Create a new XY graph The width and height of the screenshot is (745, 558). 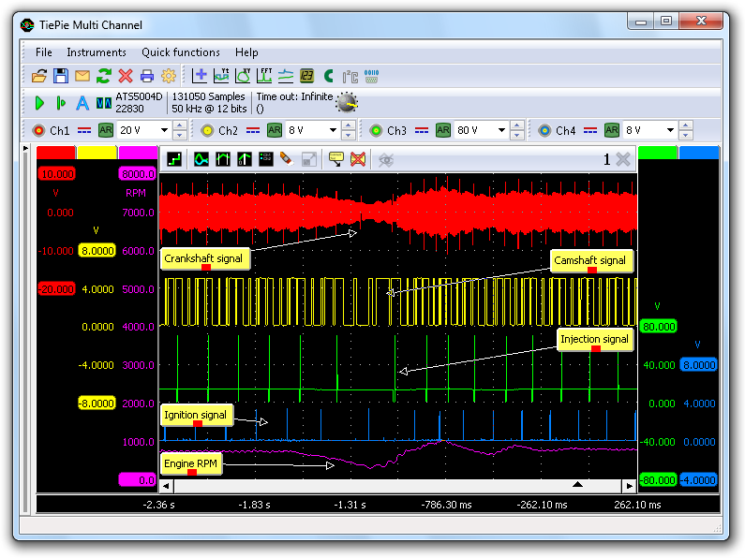[243, 76]
